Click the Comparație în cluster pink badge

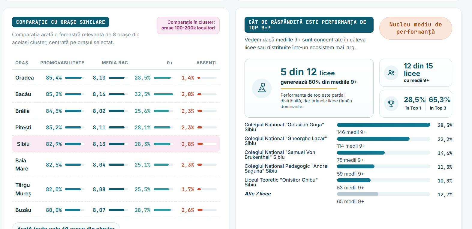click(x=188, y=25)
